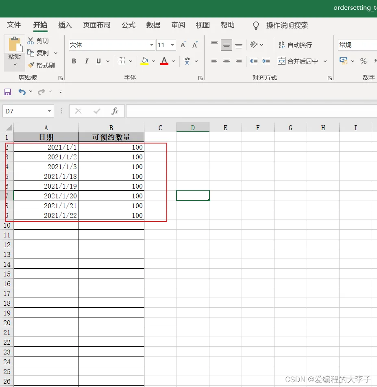
Task: Align text left
Action: tap(214, 61)
